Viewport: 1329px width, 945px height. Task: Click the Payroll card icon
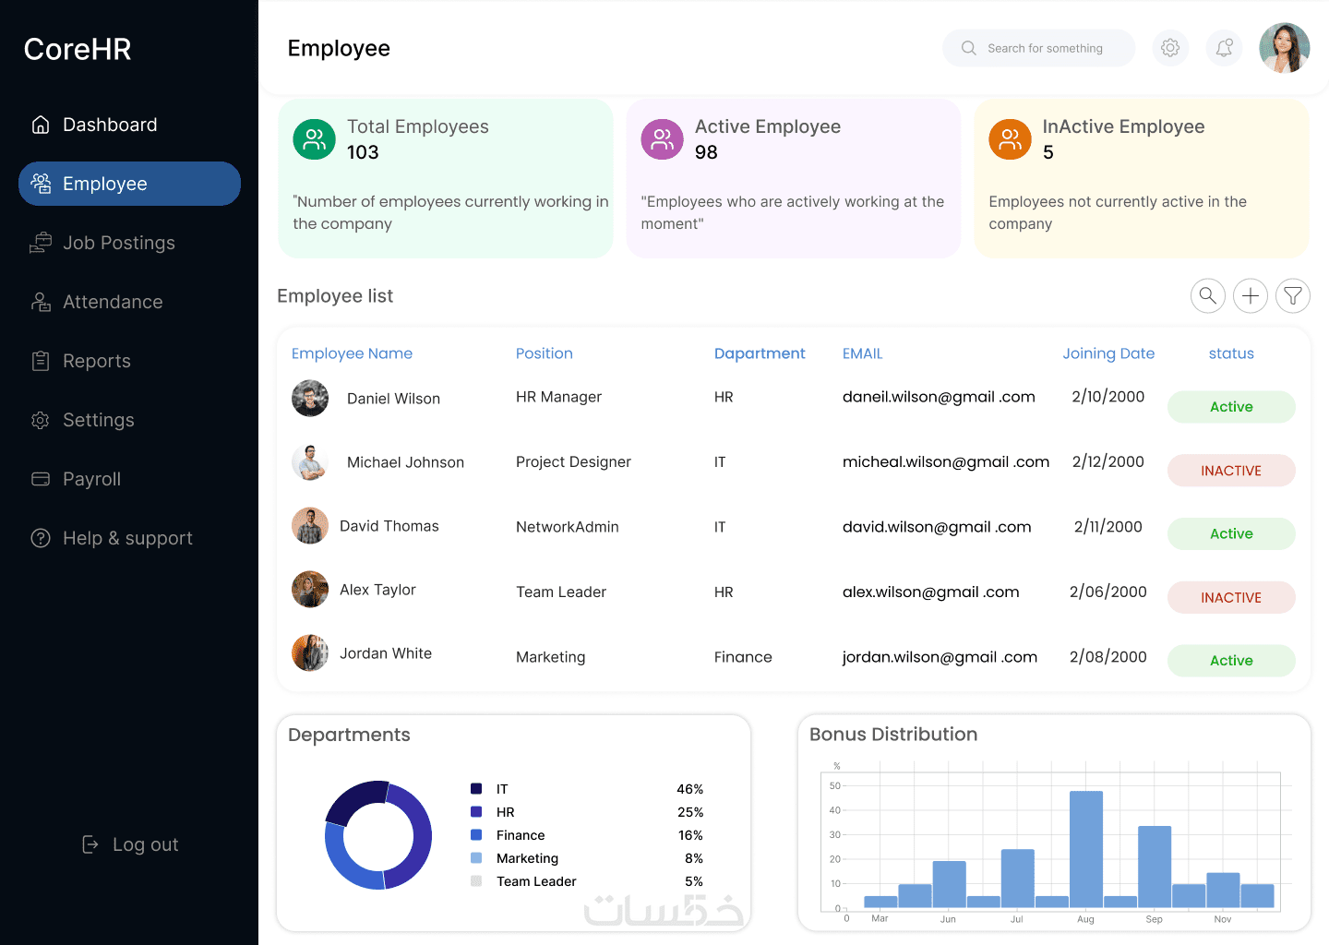(41, 479)
